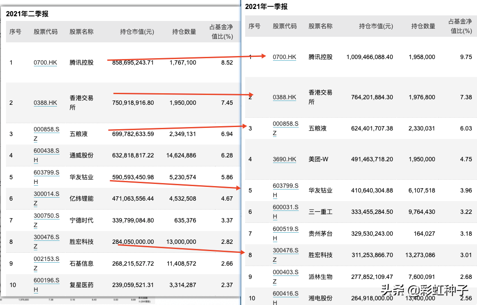Select 贵州茅台 stock name
Screen dimensions: 477x305
tap(320, 234)
